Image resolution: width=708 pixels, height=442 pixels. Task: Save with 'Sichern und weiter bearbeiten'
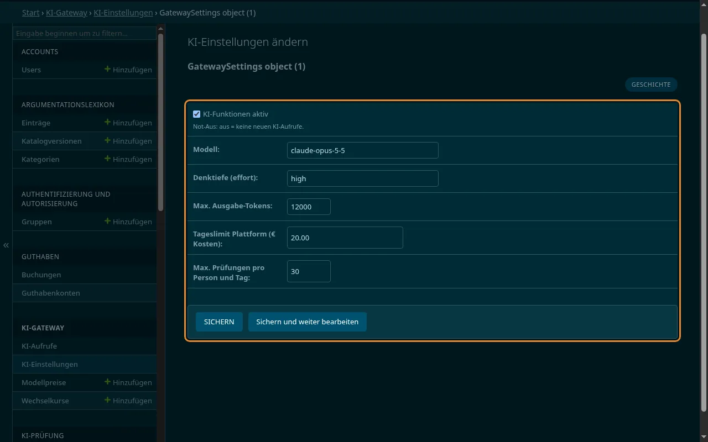[x=308, y=322]
